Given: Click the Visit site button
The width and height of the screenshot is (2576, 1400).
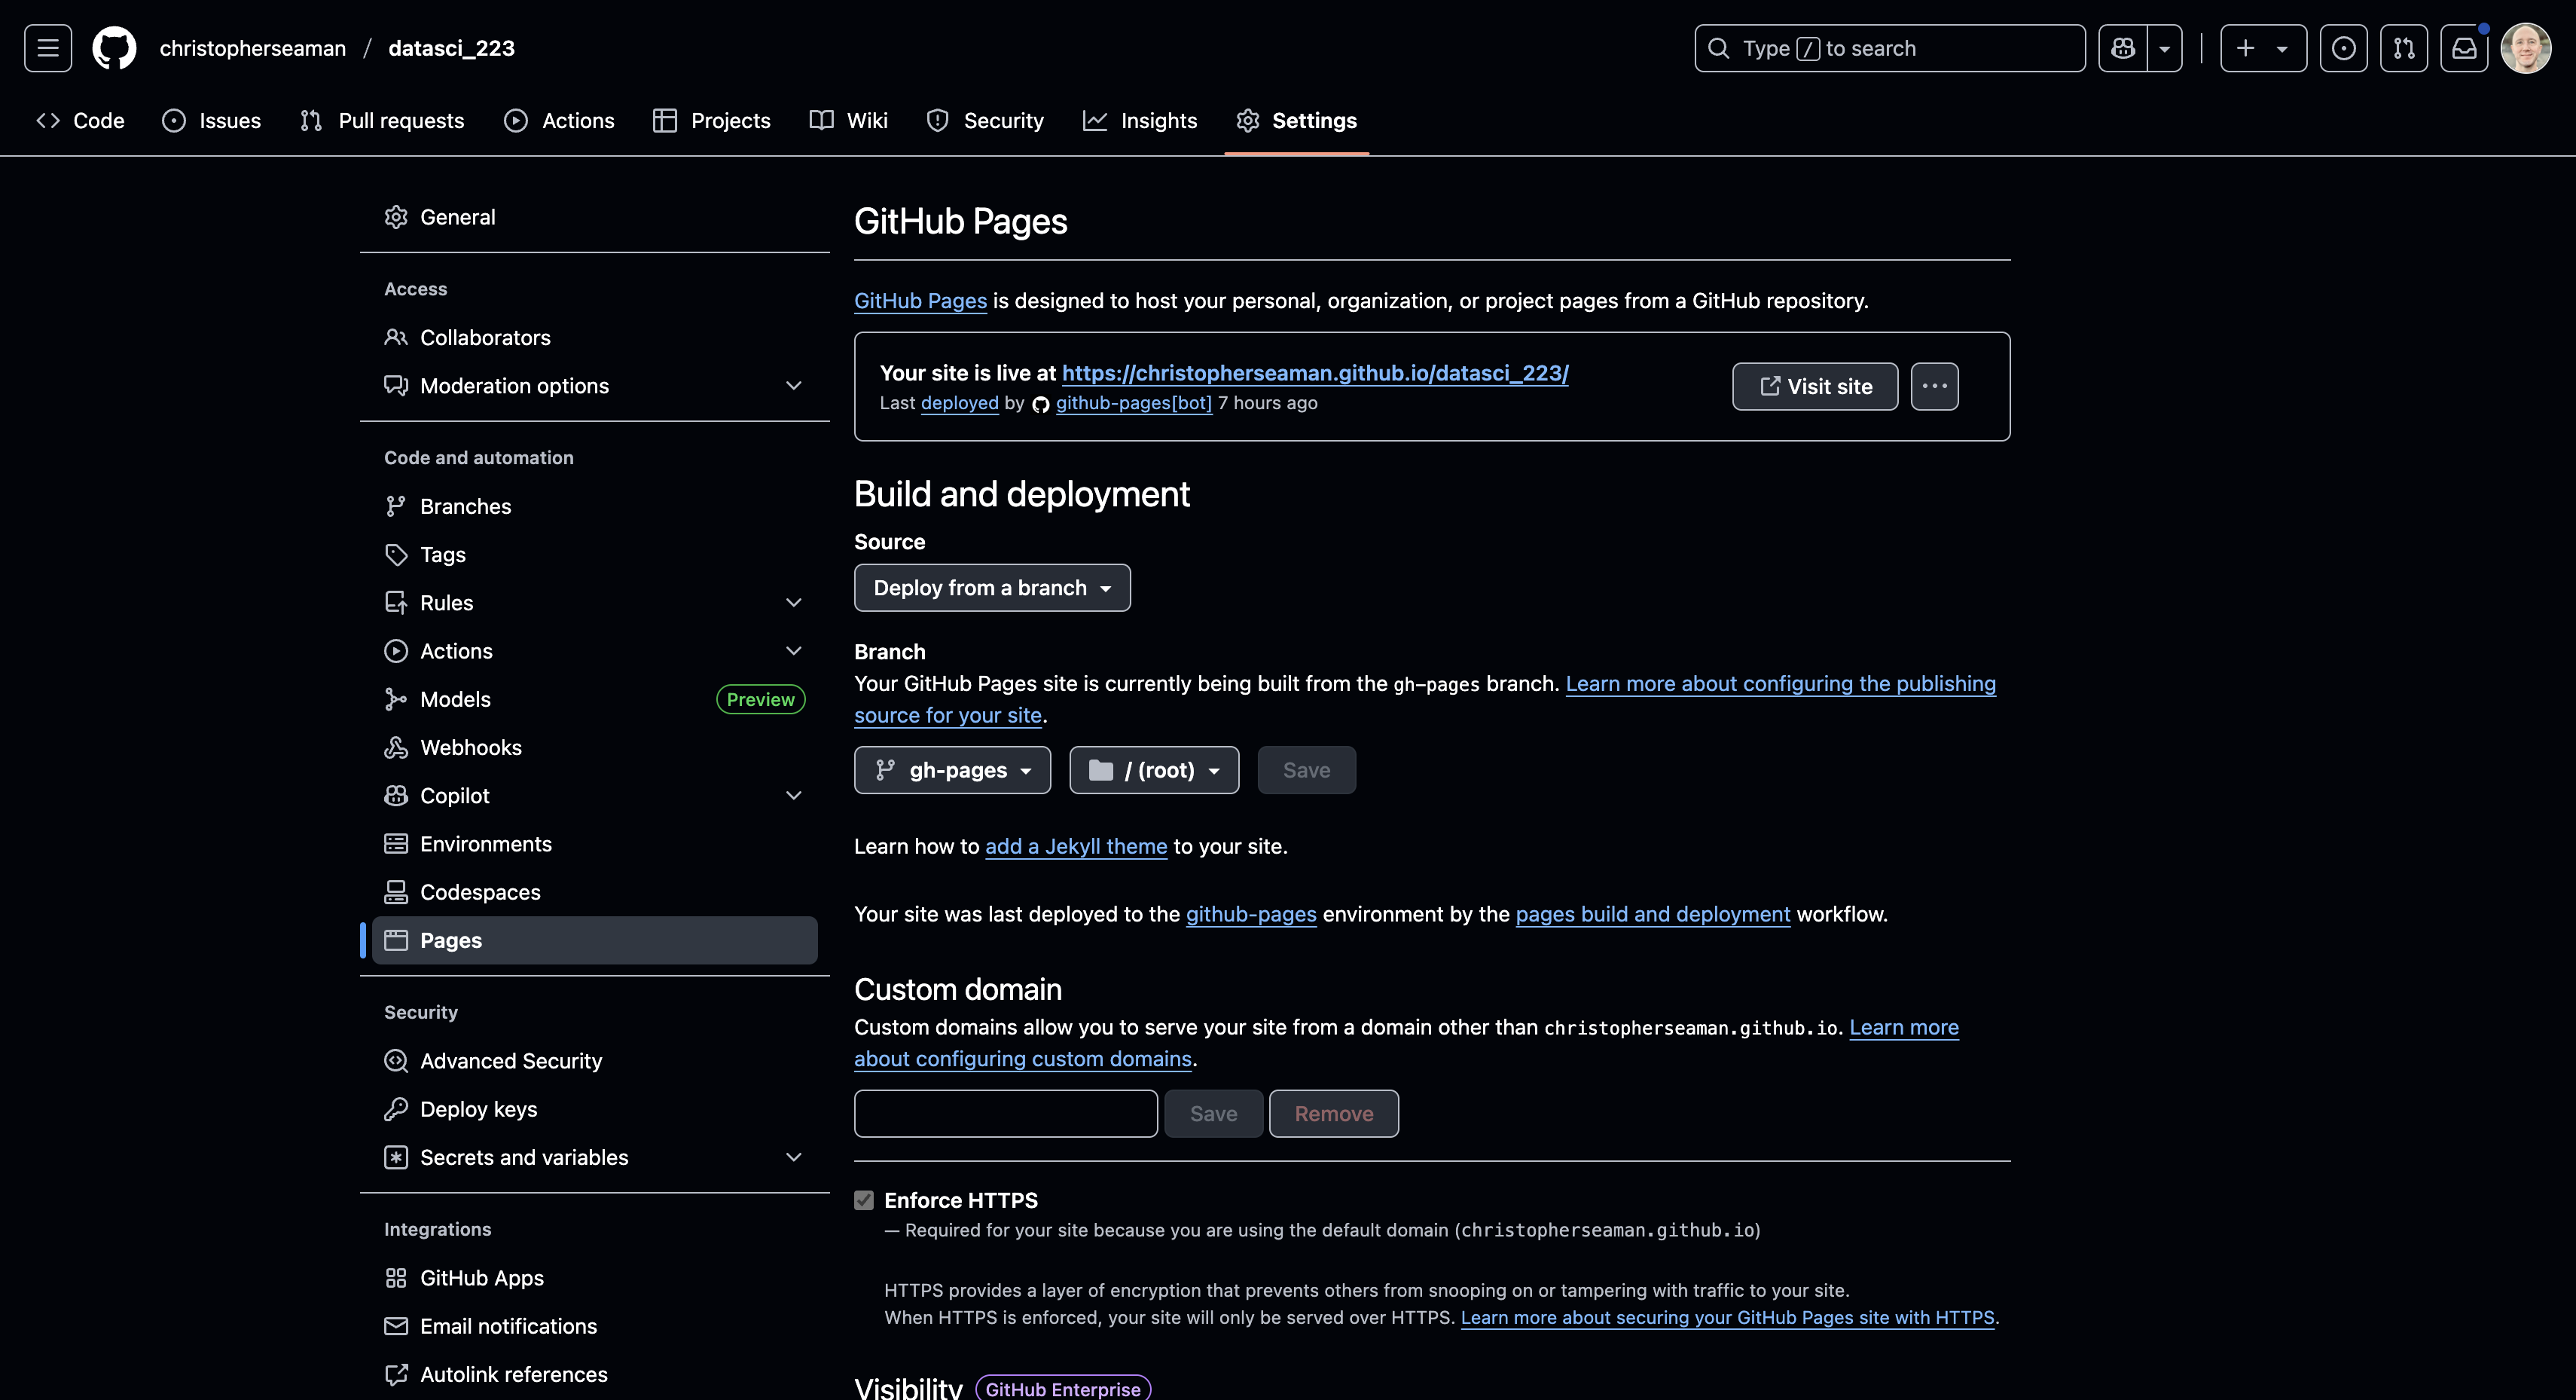Looking at the screenshot, I should 1814,387.
